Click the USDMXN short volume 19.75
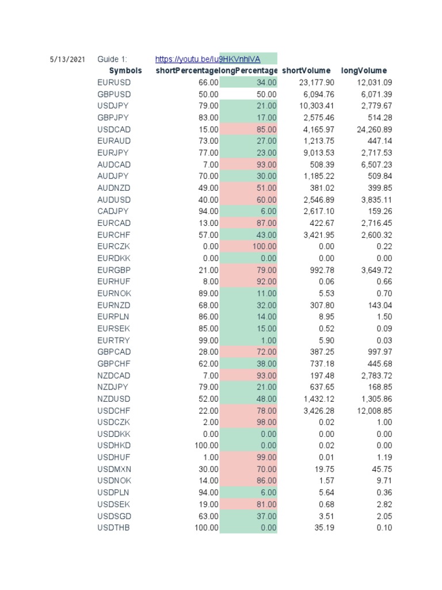Screen dimensions: 442x590 (x=325, y=470)
